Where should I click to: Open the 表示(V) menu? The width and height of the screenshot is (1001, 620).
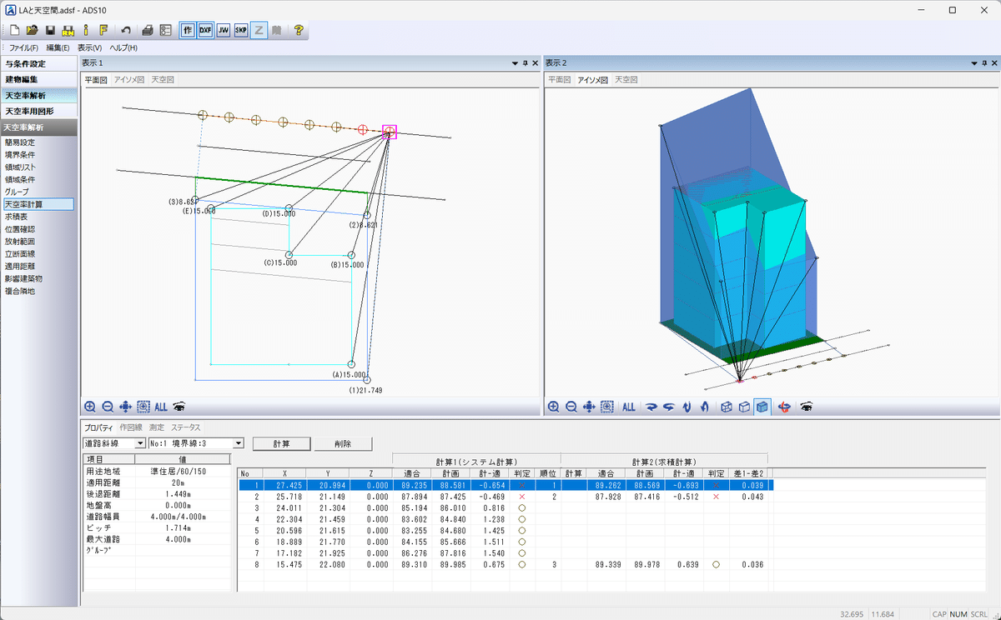tap(89, 47)
